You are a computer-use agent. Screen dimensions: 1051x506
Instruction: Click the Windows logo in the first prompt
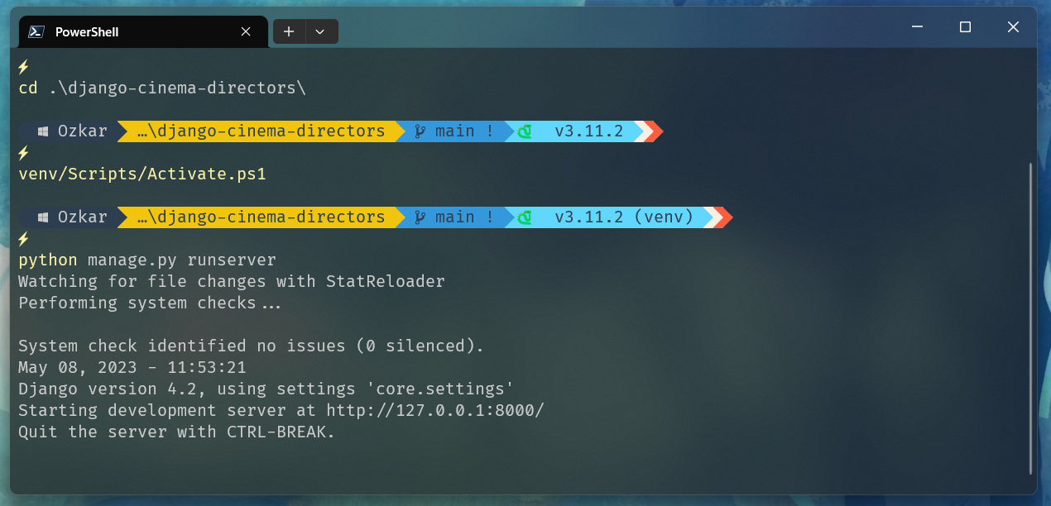[x=43, y=131]
